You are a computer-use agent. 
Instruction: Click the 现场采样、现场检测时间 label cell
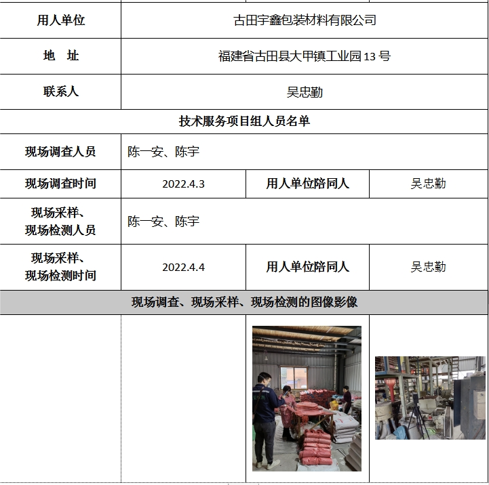click(60, 267)
